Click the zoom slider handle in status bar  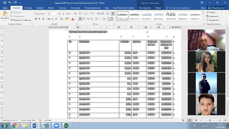tap(210, 120)
